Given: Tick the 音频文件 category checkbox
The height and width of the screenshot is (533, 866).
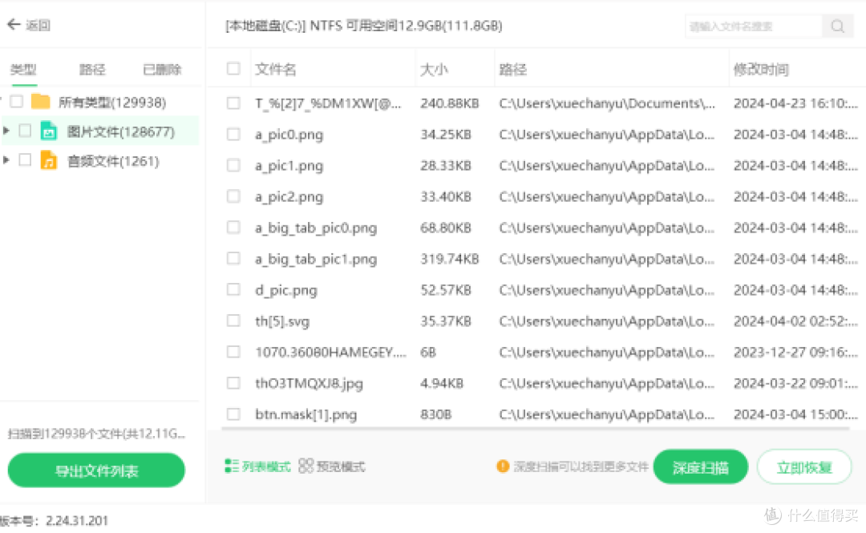Looking at the screenshot, I should point(25,160).
